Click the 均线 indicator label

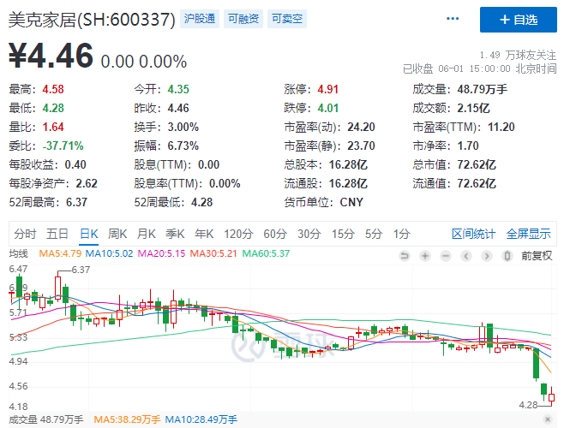18,253
